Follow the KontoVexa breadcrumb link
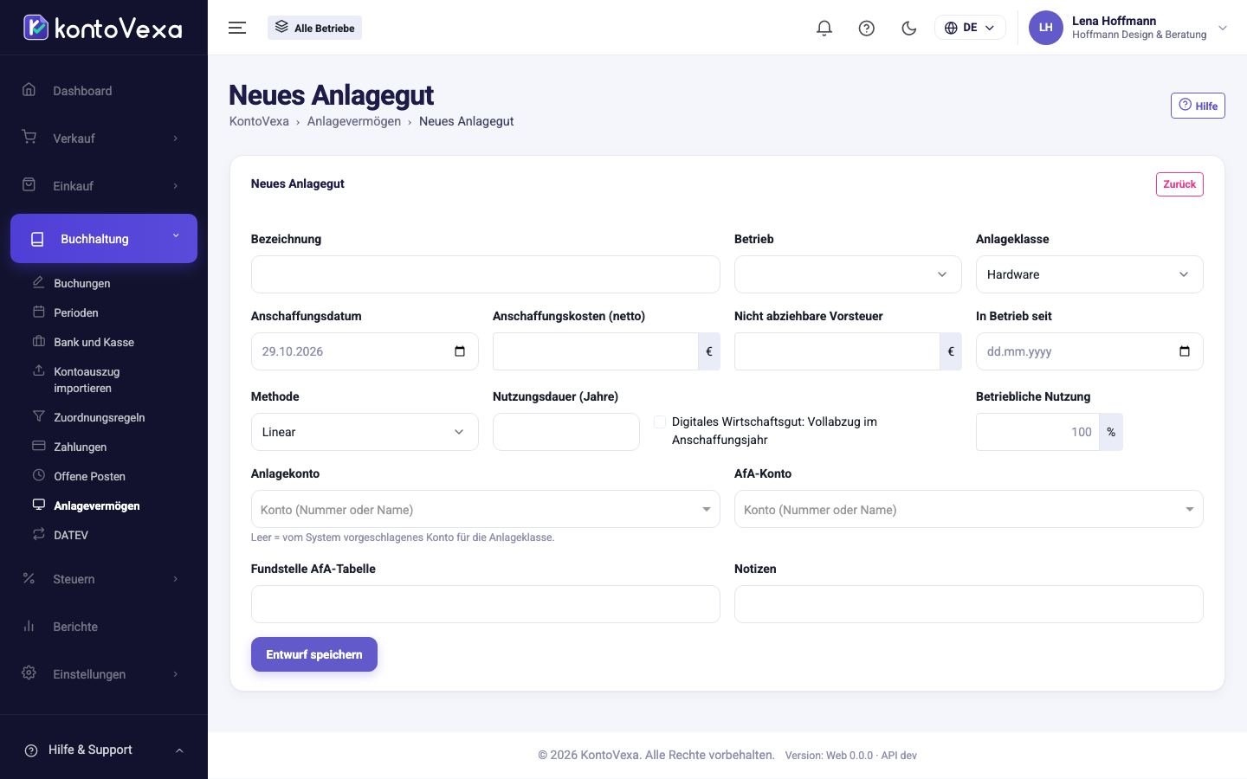Viewport: 1247px width, 779px height. 259,121
